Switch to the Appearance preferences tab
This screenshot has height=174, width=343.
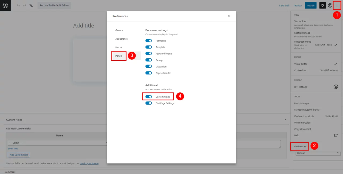121,39
